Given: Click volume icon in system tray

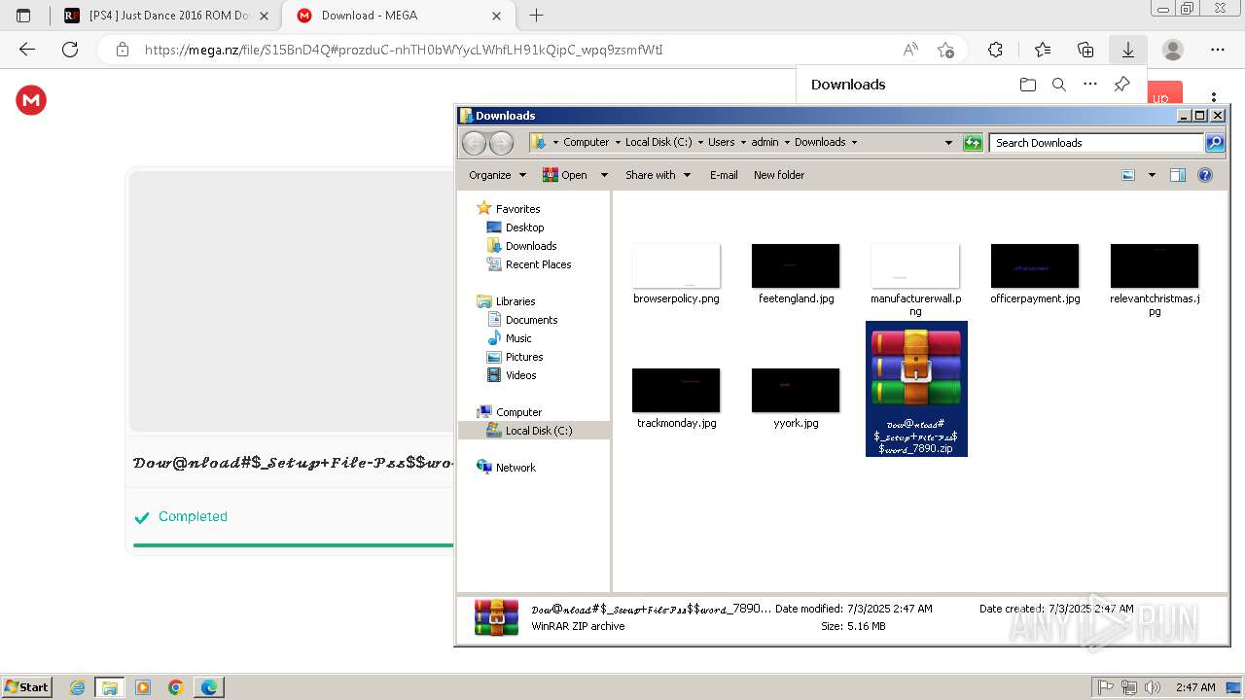Looking at the screenshot, I should coord(1153,687).
